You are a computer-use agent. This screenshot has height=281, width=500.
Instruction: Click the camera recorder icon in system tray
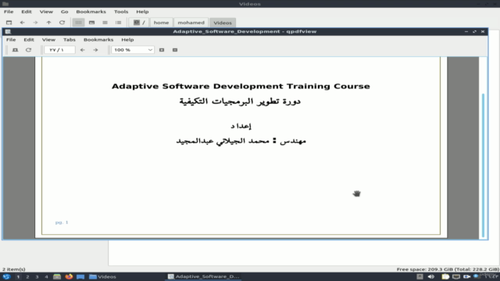[x=467, y=276]
